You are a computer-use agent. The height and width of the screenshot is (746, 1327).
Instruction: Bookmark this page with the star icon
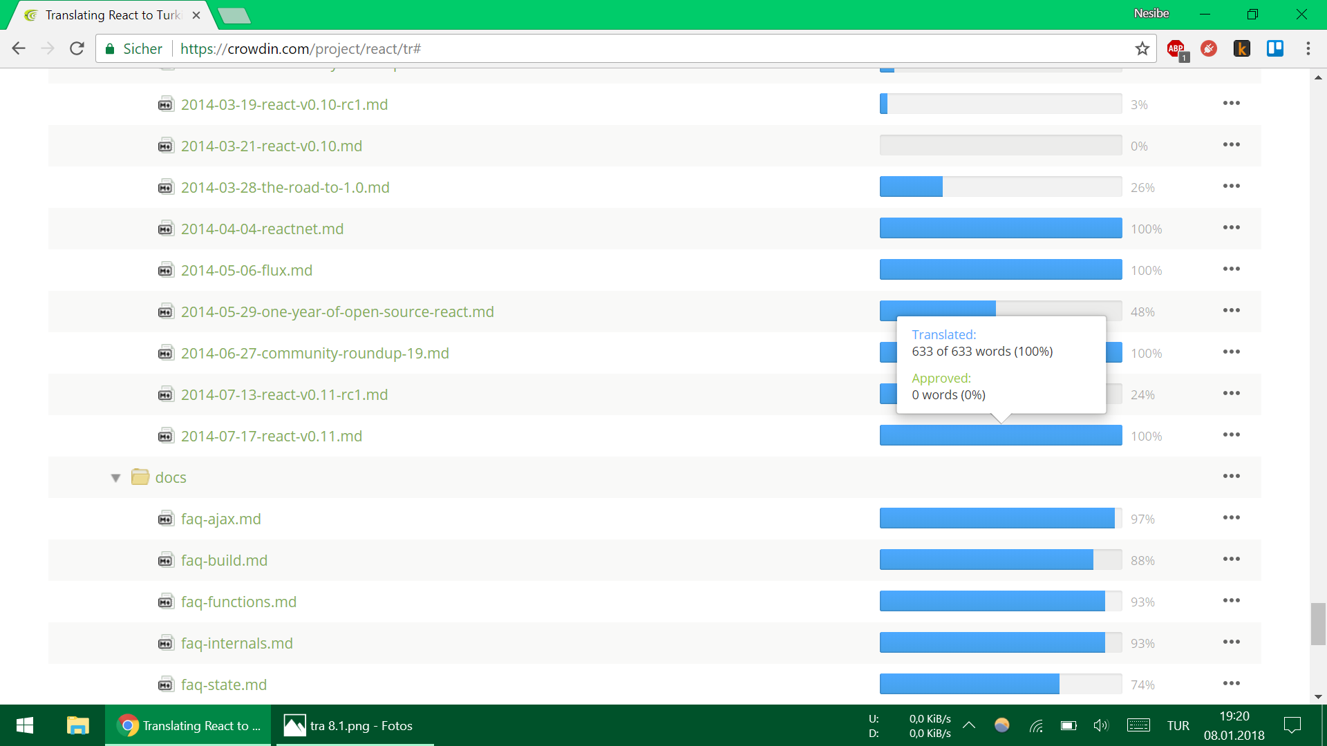[x=1142, y=48]
